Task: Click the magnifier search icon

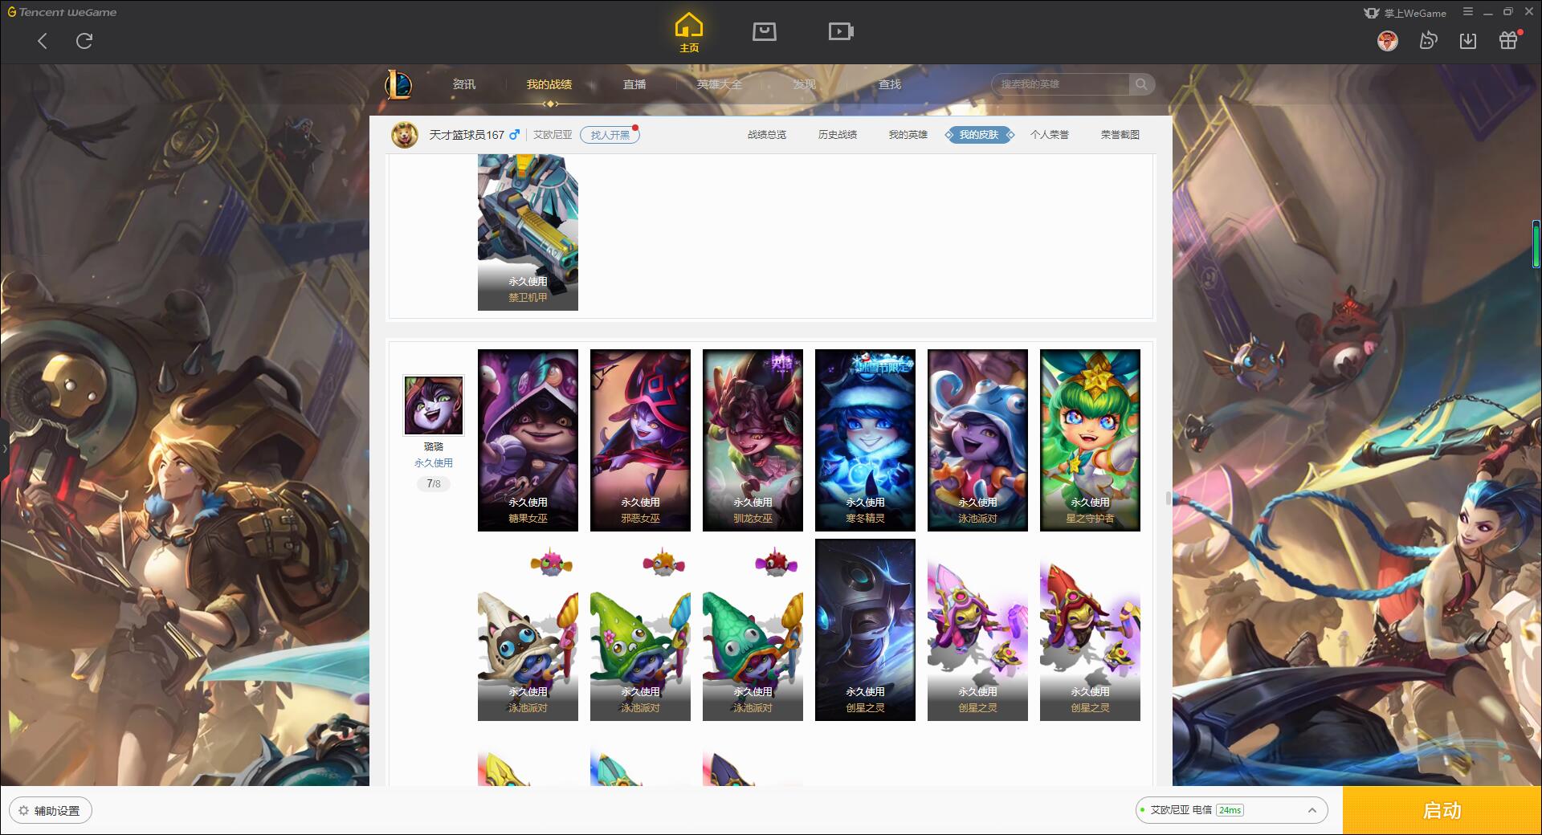Action: click(x=1141, y=84)
